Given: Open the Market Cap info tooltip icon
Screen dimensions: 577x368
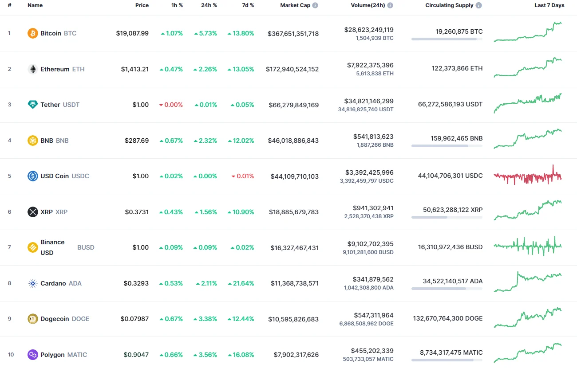Looking at the screenshot, I should tap(315, 5).
